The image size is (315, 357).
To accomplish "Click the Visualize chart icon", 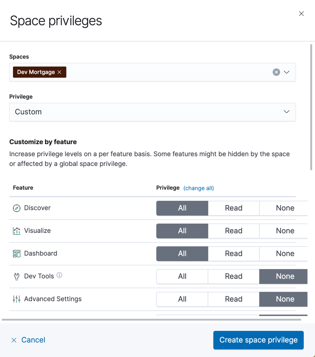I will click(17, 231).
